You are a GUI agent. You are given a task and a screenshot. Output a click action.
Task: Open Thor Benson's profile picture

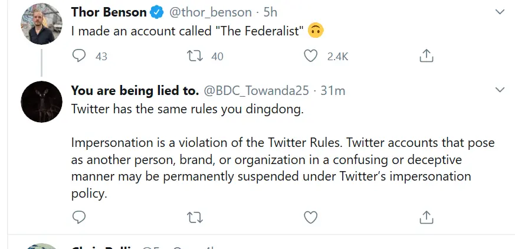[41, 23]
